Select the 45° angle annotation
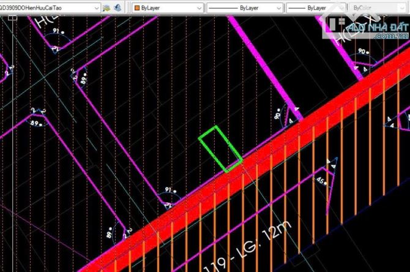 319,181
